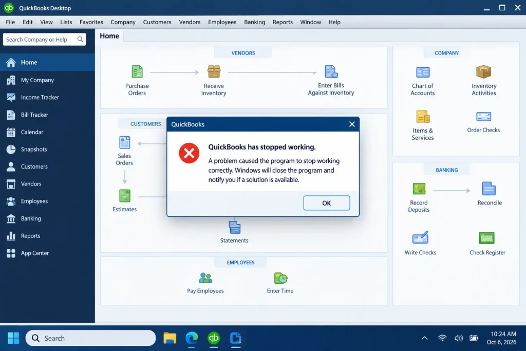Open the taskbar clock and date

point(501,338)
